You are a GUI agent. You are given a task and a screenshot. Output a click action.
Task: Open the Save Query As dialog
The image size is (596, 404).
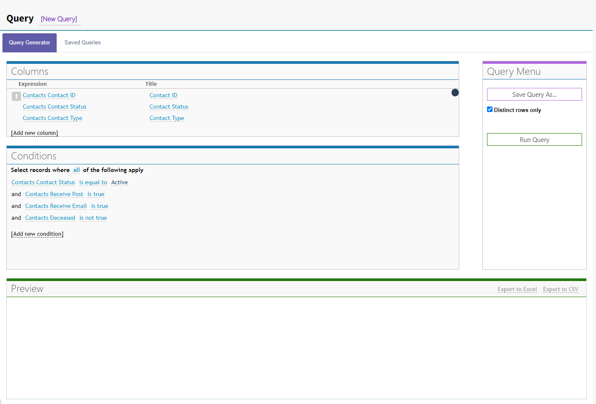tap(534, 94)
